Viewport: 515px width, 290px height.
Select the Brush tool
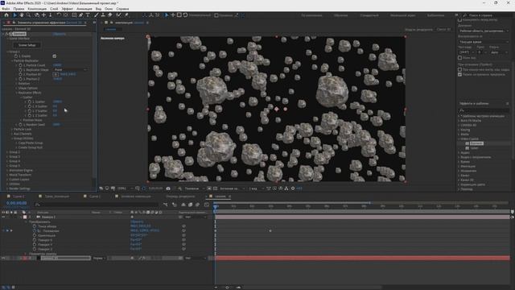click(97, 15)
